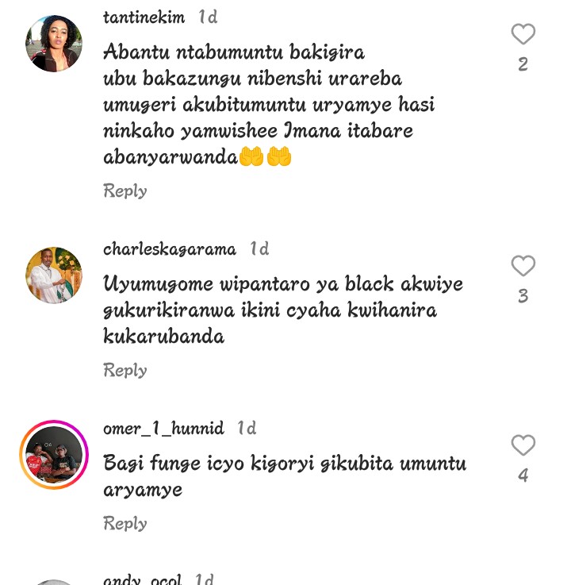Image resolution: width=571 pixels, height=585 pixels.
Task: Reply to charleskagarama's comment
Action: coord(125,371)
